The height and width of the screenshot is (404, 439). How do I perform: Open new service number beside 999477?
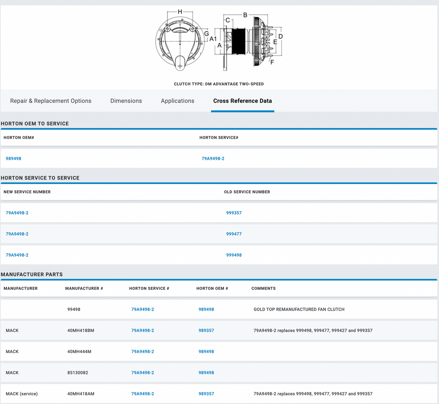click(x=17, y=234)
